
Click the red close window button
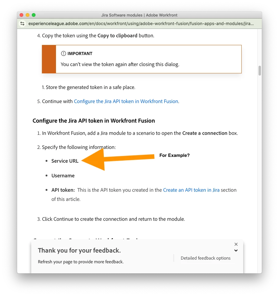pyautogui.click(x=21, y=15)
